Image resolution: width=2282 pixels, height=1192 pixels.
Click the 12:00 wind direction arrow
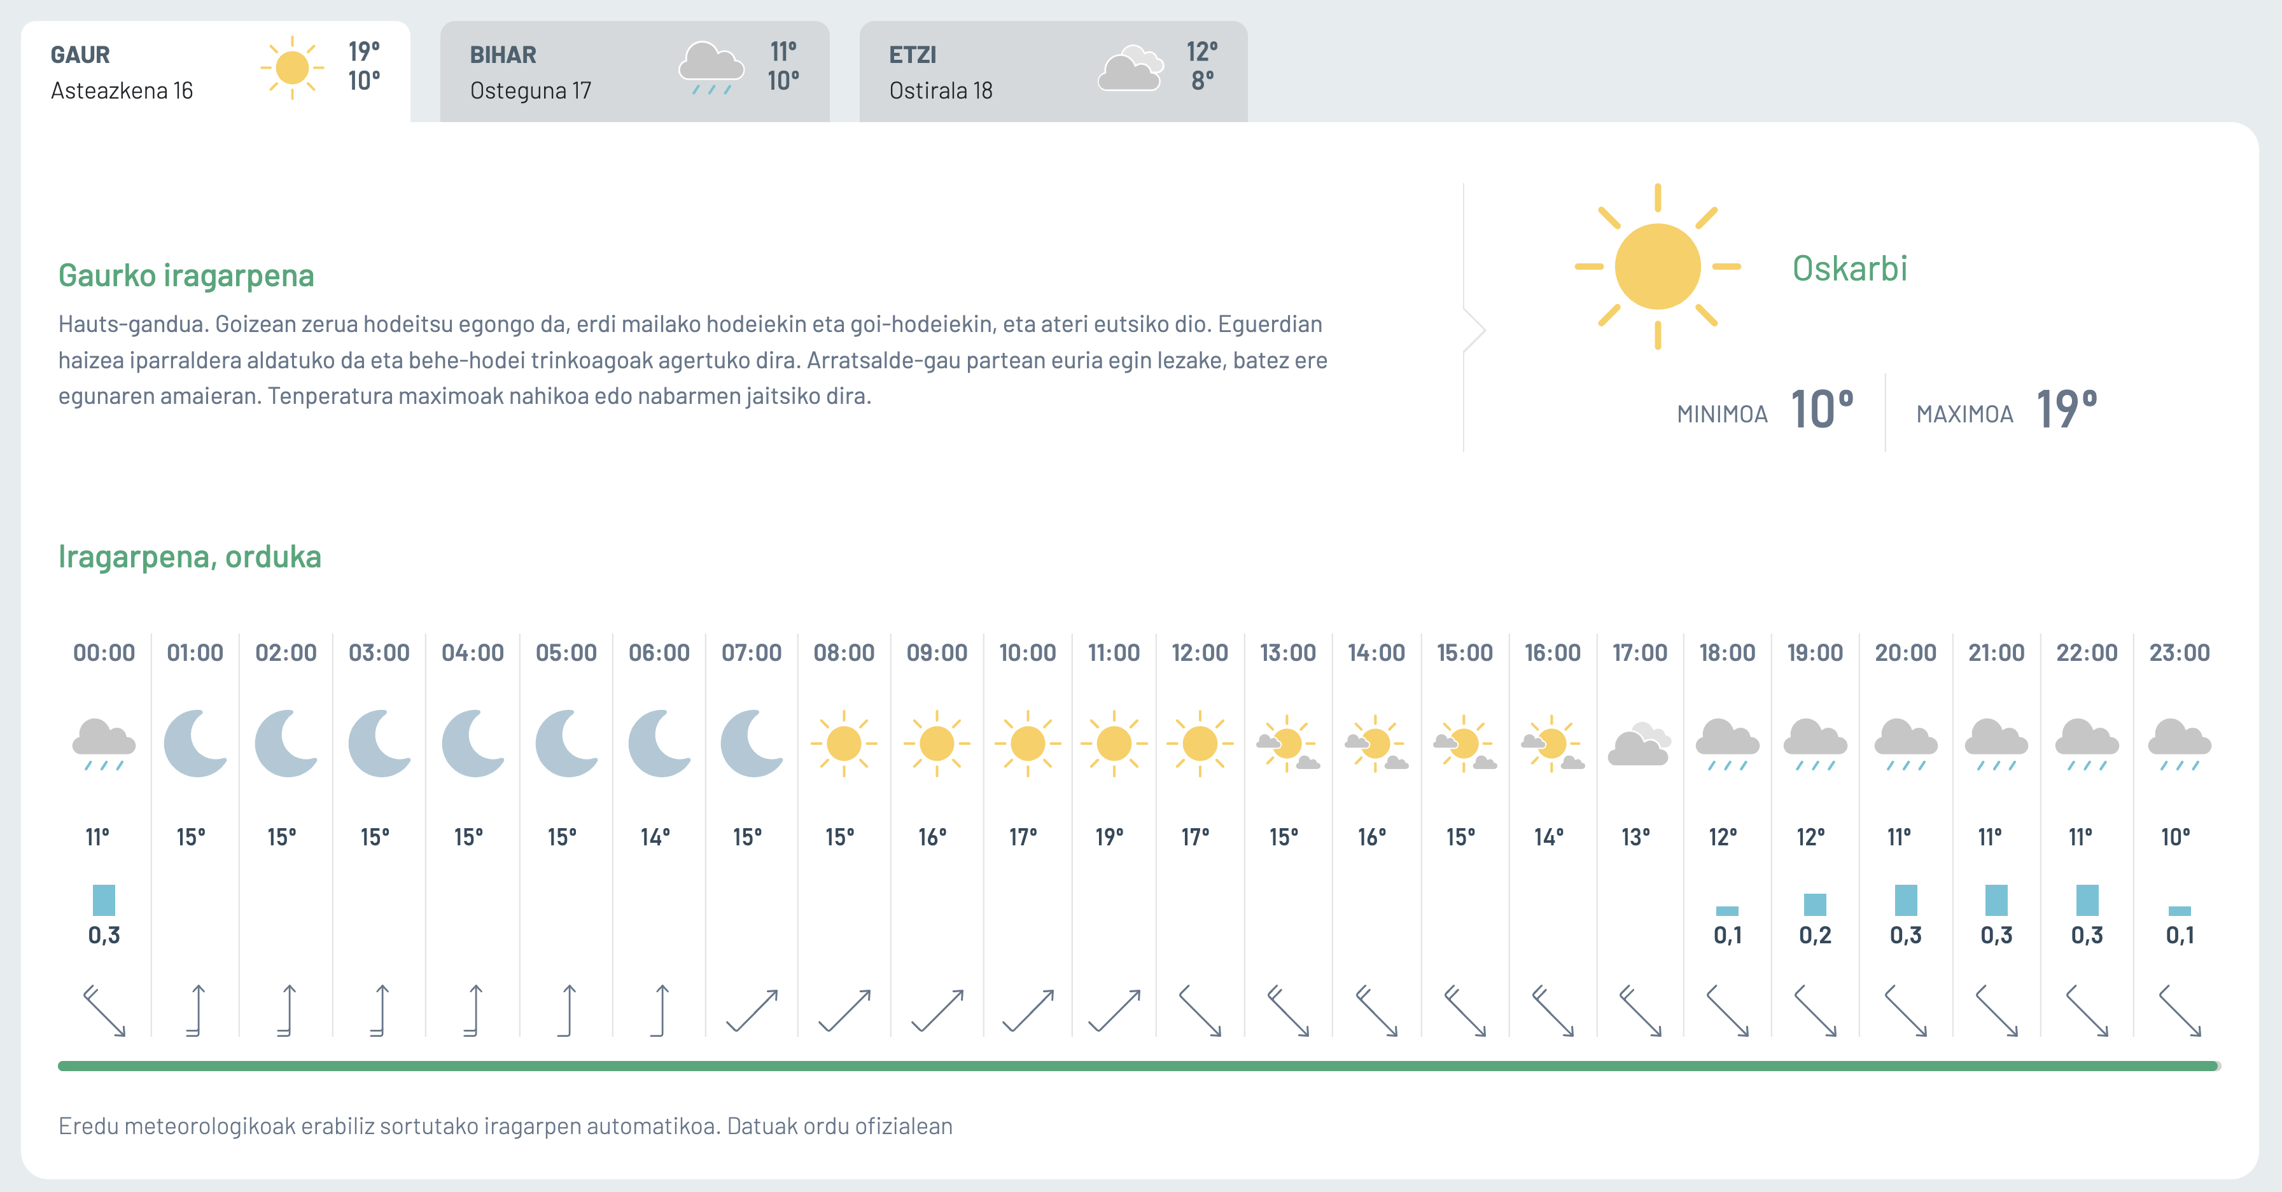pyautogui.click(x=1200, y=1011)
